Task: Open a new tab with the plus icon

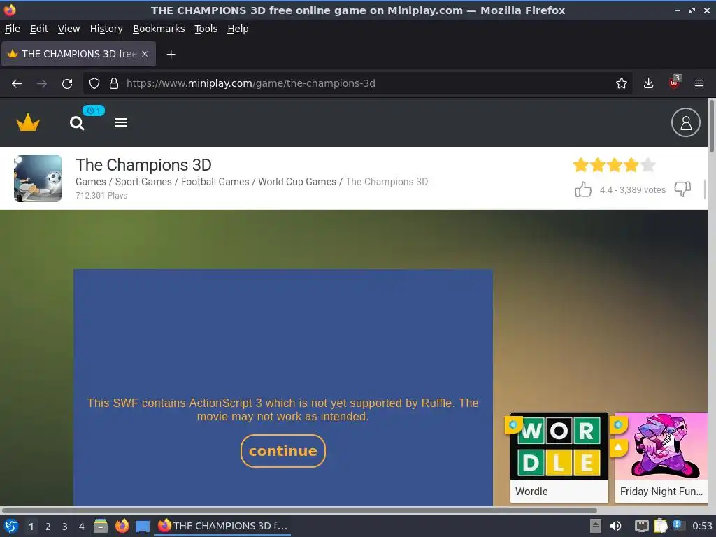Action: 171,55
